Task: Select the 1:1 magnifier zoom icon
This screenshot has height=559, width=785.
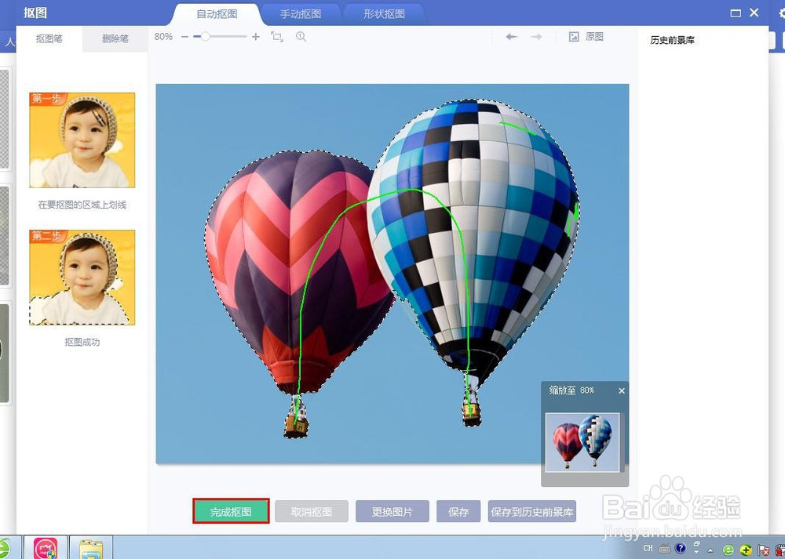Action: (301, 37)
